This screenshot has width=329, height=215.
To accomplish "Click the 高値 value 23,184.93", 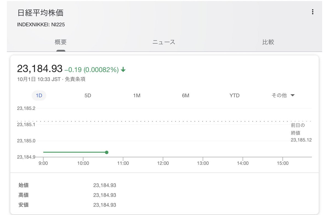I will [105, 195].
